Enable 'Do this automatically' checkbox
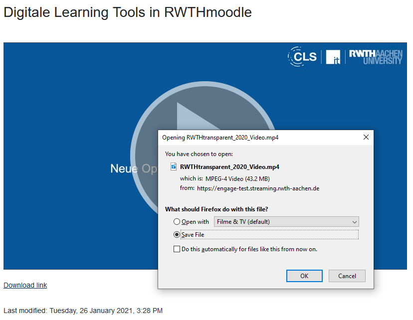 [x=177, y=249]
